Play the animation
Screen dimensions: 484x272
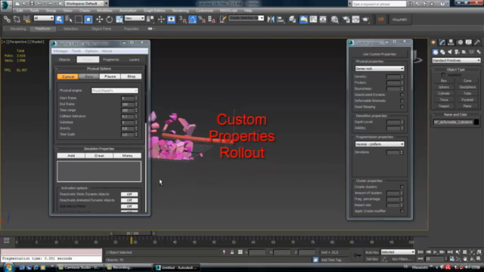pos(436,252)
